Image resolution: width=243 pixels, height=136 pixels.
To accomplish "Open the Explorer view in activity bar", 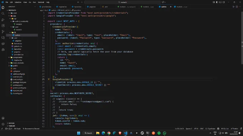I will click(x=3, y=7).
